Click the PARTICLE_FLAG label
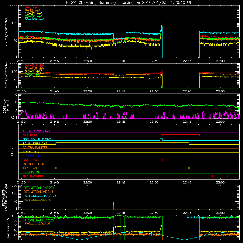This screenshot has width=243, height=243. pyautogui.click(x=34, y=164)
